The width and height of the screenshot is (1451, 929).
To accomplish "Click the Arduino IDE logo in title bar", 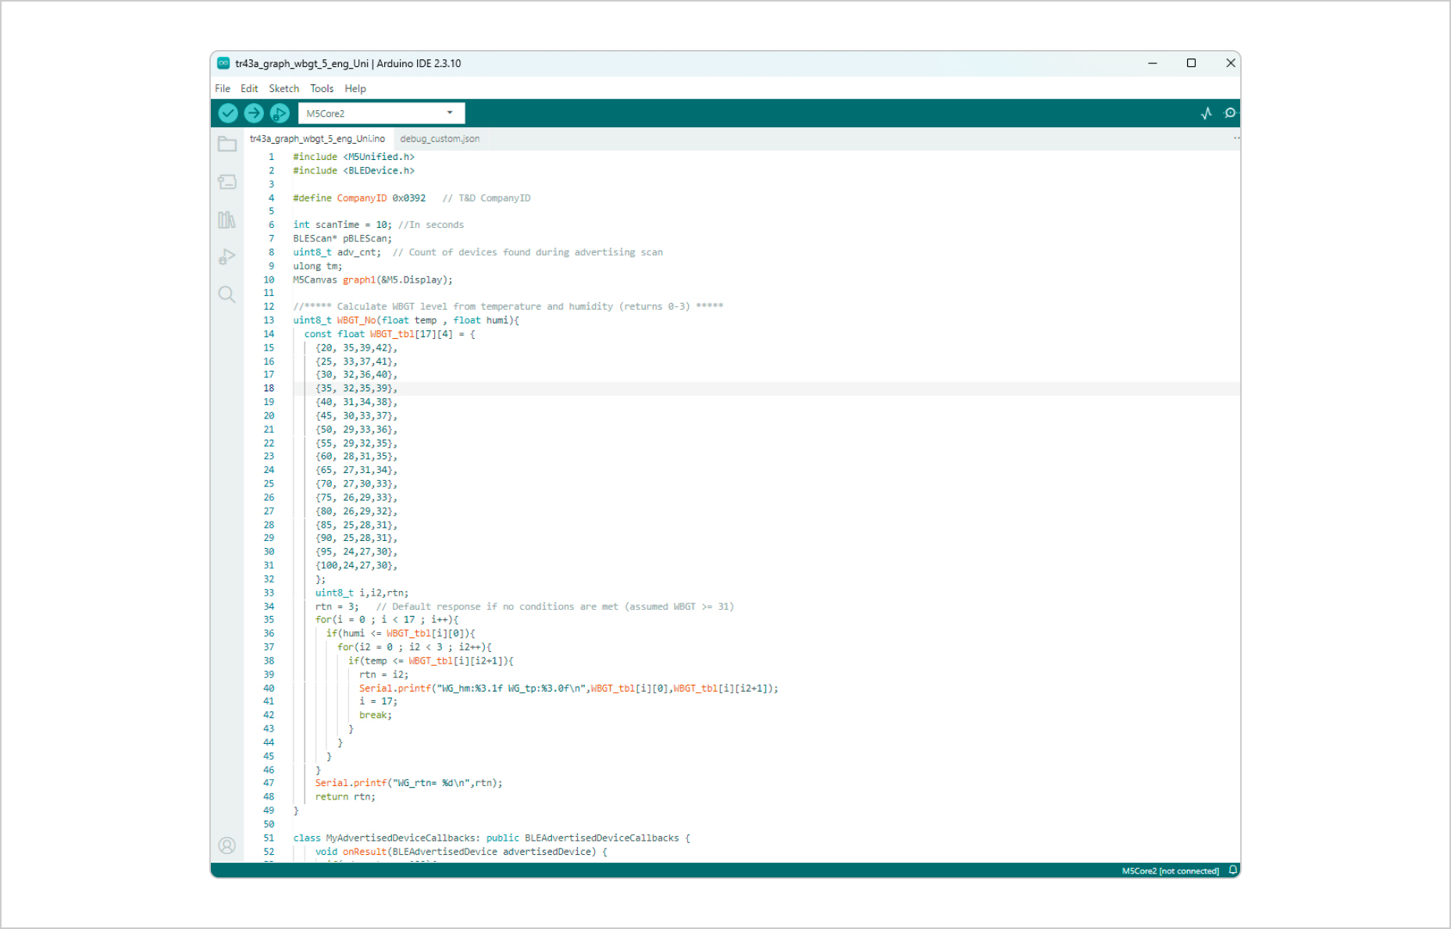I will [x=223, y=63].
